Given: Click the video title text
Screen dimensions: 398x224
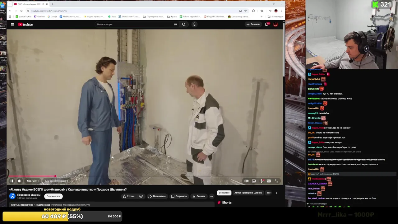Looking at the screenshot, I should (68, 189).
